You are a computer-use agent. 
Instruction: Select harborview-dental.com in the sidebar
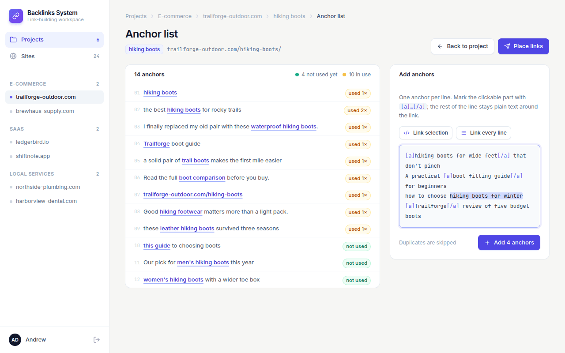tap(55, 201)
